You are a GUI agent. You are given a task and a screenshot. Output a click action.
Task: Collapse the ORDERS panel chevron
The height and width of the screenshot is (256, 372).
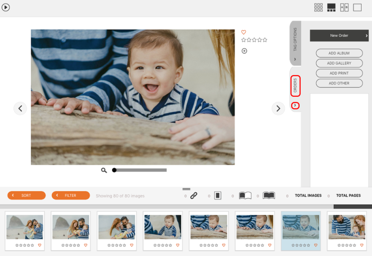tap(295, 105)
